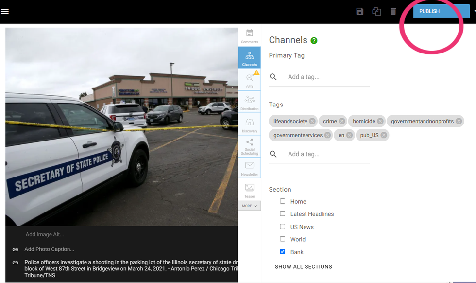
Task: Open the hamburger menu
Action: point(5,11)
